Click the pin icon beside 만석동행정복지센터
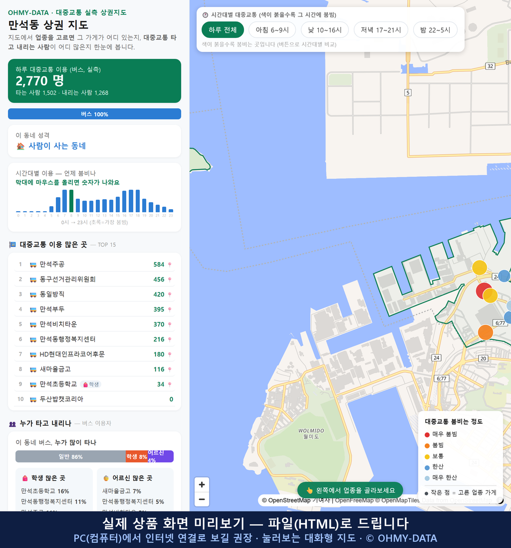Viewport: 511px width, 548px height. click(x=170, y=339)
